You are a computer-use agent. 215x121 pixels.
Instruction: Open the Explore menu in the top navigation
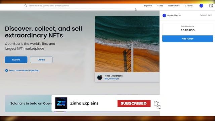coord(148,6)
